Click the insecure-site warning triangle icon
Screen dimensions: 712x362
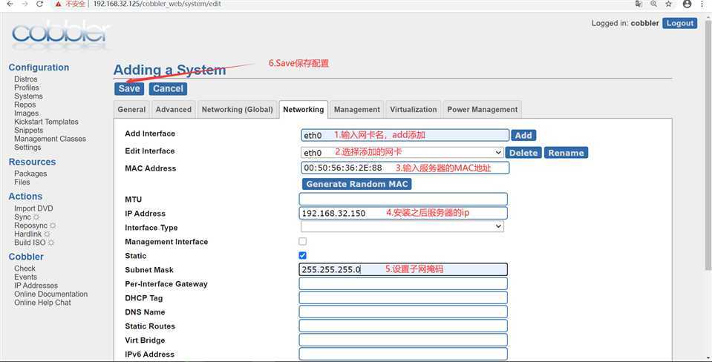(x=58, y=4)
